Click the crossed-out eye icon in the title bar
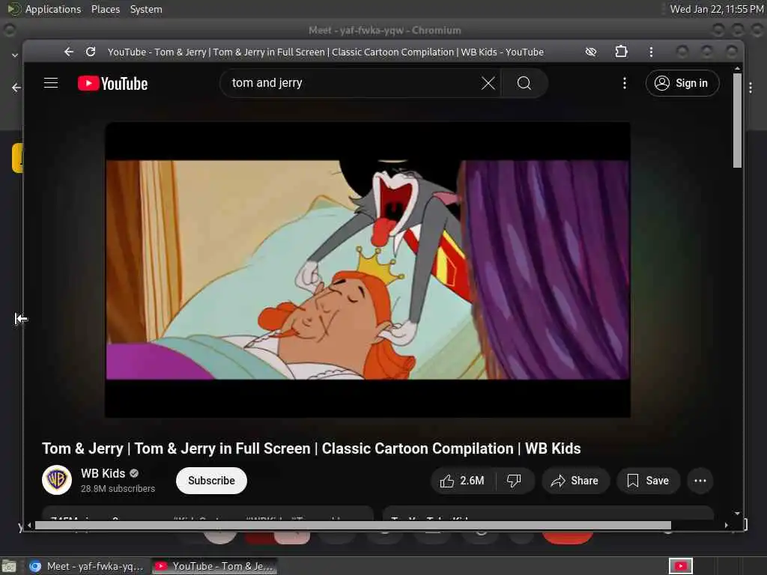 coord(591,52)
